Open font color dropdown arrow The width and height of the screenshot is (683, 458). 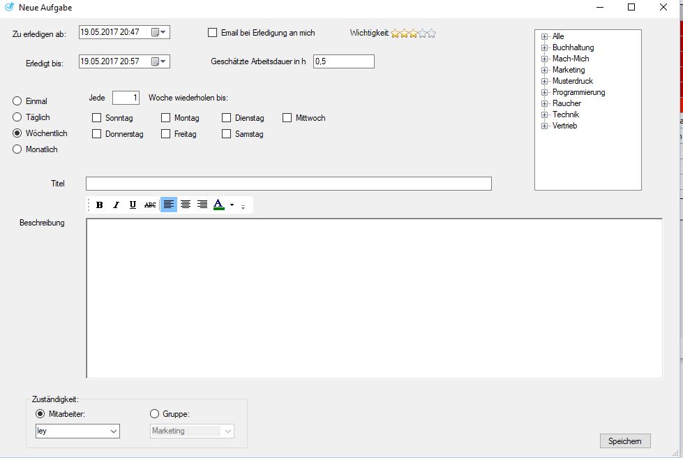[x=232, y=205]
